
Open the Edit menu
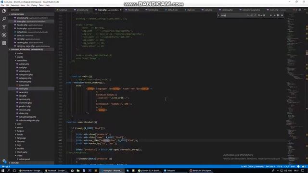coord(7,5)
